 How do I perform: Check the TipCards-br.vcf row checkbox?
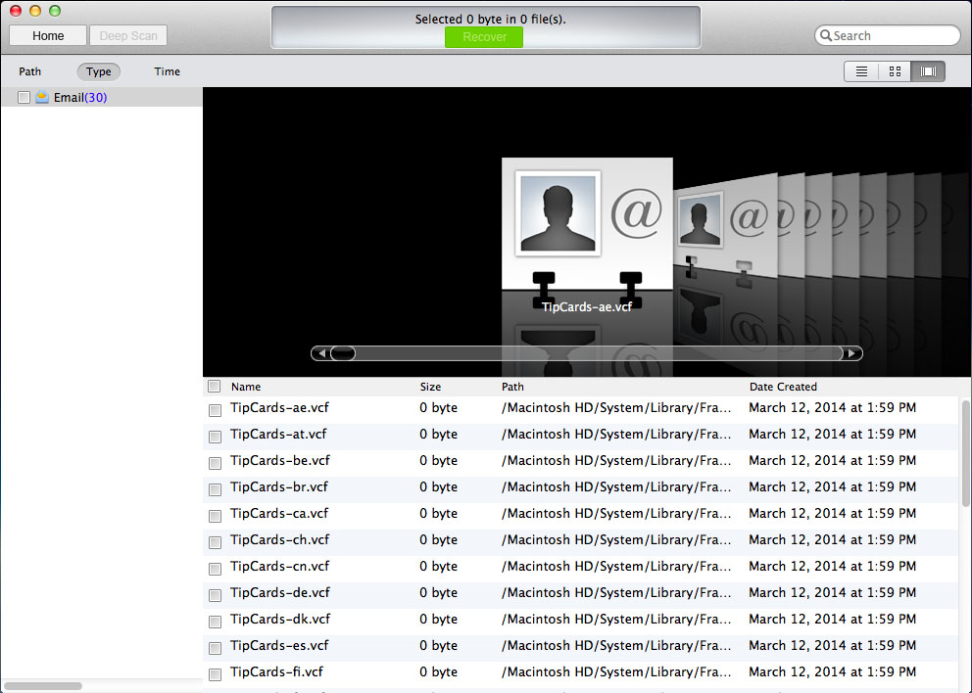tap(216, 489)
